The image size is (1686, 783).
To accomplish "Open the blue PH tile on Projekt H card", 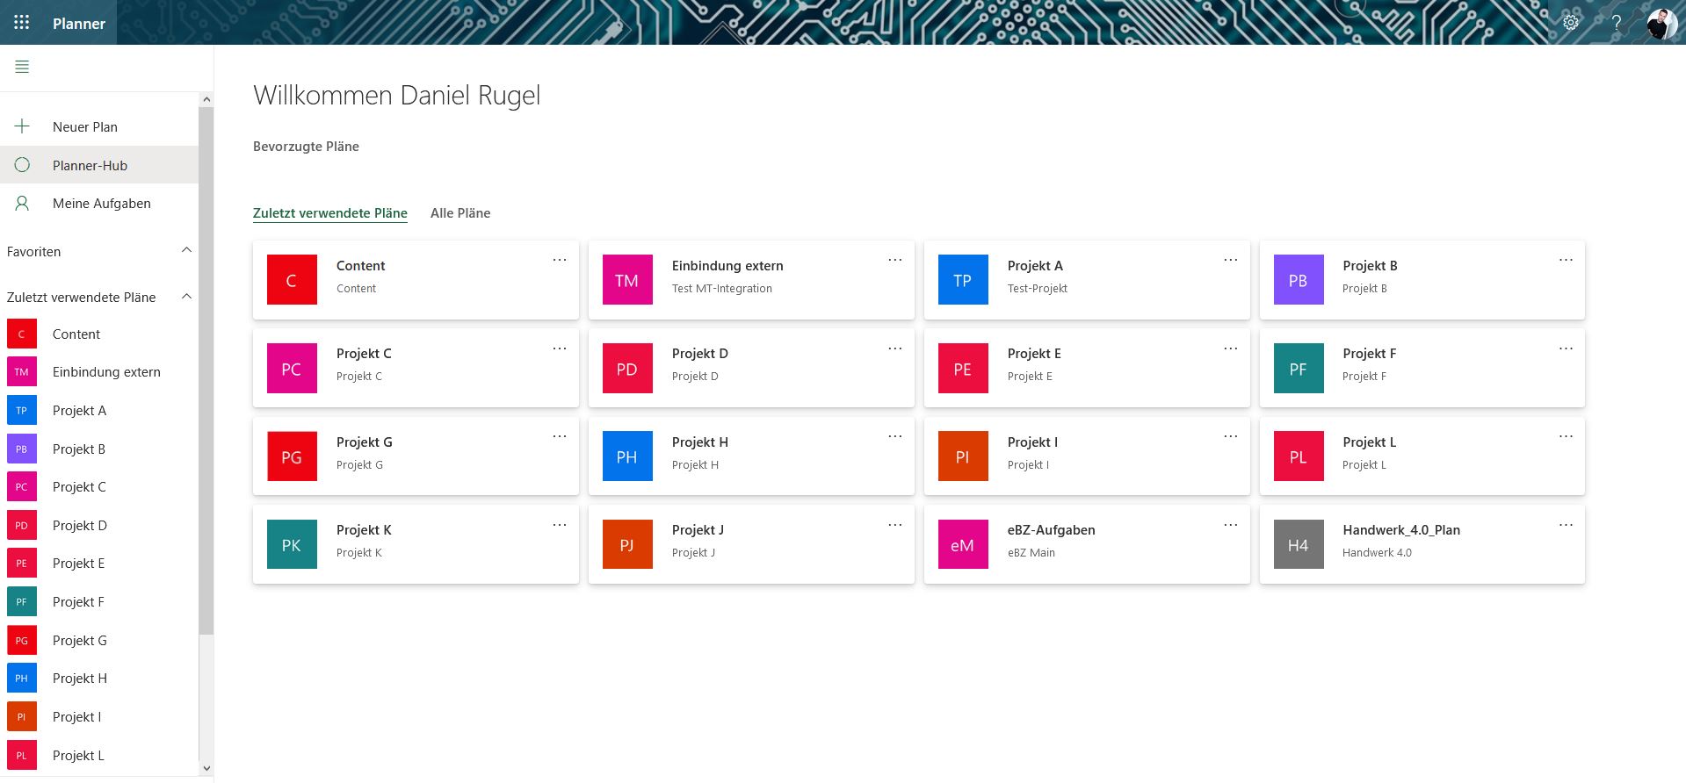I will coord(627,456).
